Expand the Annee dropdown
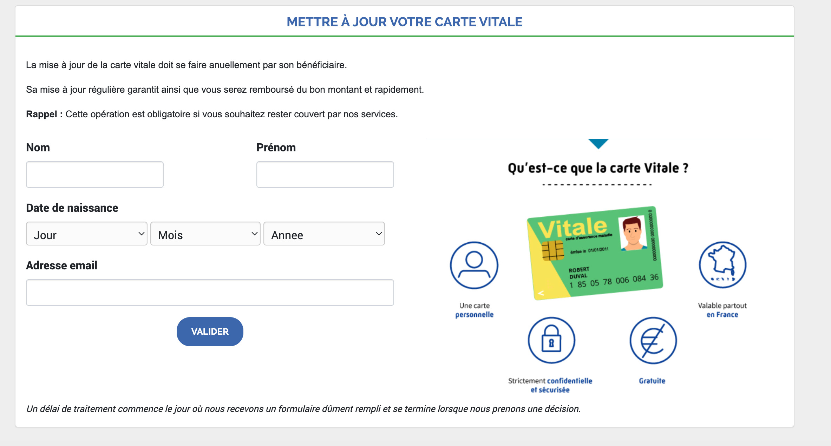831x446 pixels. pyautogui.click(x=324, y=234)
